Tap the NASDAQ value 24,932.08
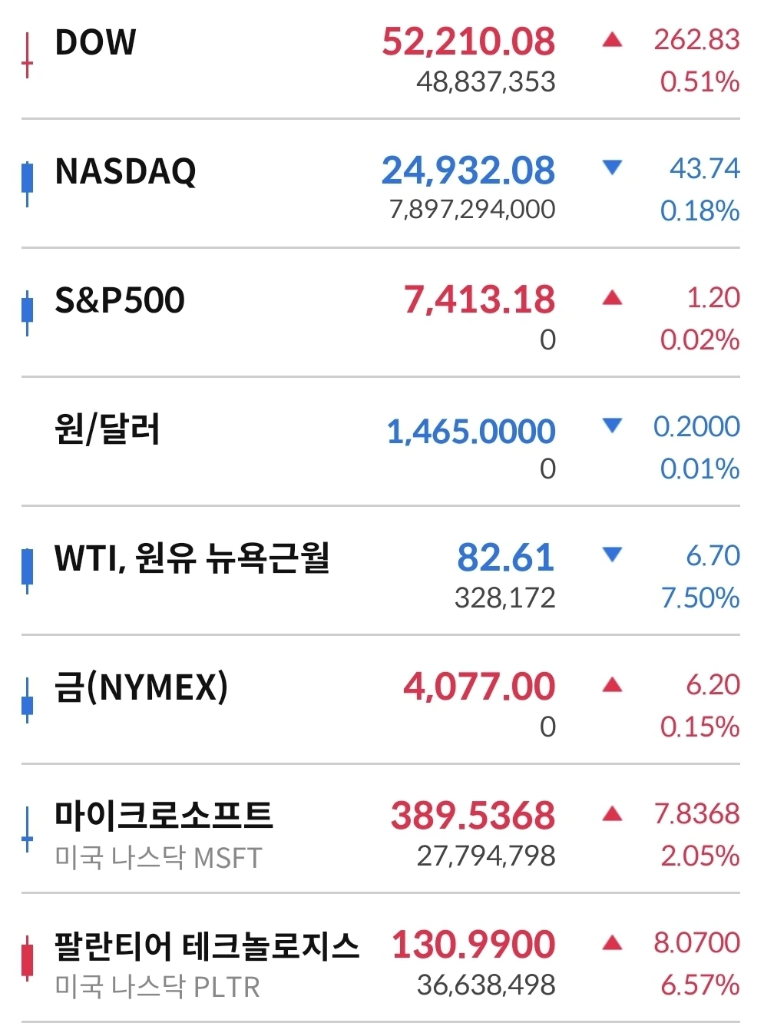The image size is (764, 1023). click(x=468, y=170)
